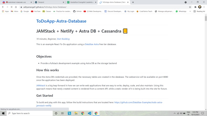Stop loading the current page

click(x=12, y=7)
